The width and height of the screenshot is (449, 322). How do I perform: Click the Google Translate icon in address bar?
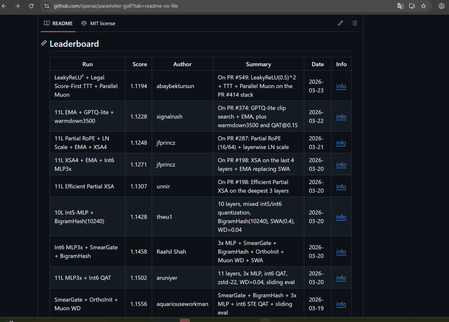point(400,6)
